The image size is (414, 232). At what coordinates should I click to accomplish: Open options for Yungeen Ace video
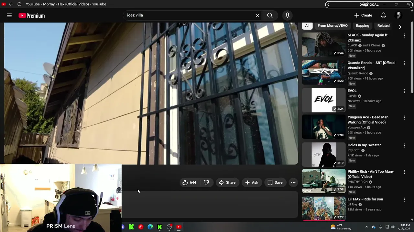[x=404, y=118]
